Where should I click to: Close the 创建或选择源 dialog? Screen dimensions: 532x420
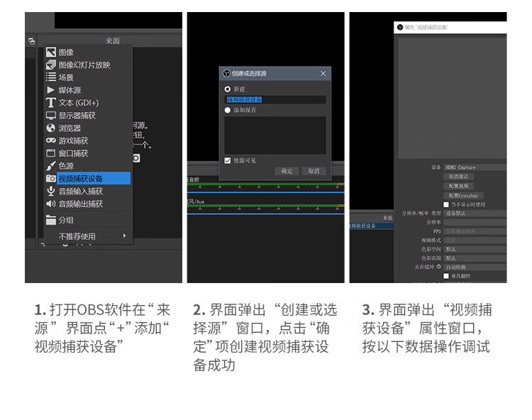point(323,73)
